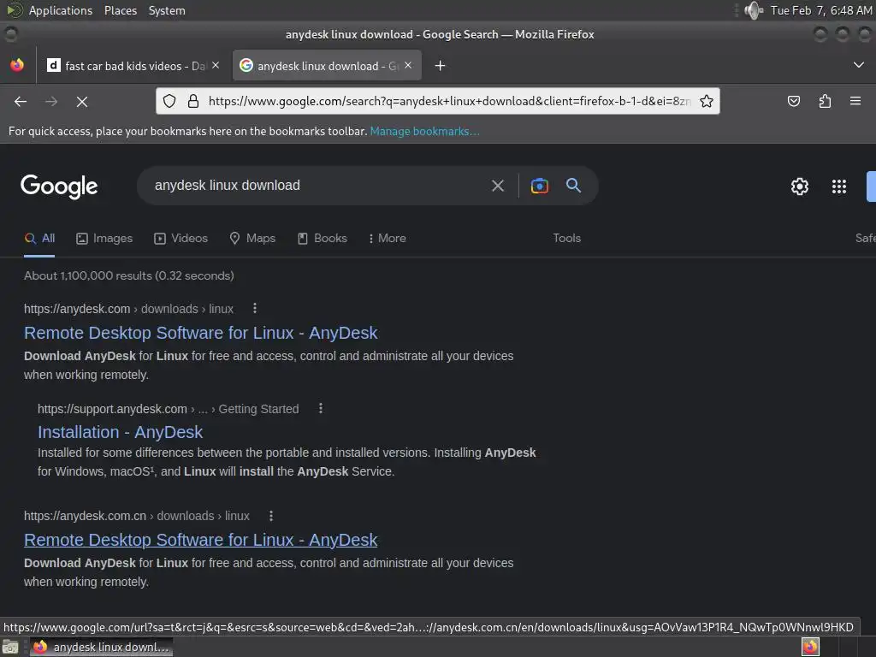876x657 pixels.
Task: Expand the list all tabs dropdown arrow
Action: tap(859, 65)
